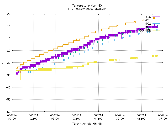This screenshot has width=168, height=126.
Task: Click the x-axis tick label 060714 06:00
Action: (141, 117)
